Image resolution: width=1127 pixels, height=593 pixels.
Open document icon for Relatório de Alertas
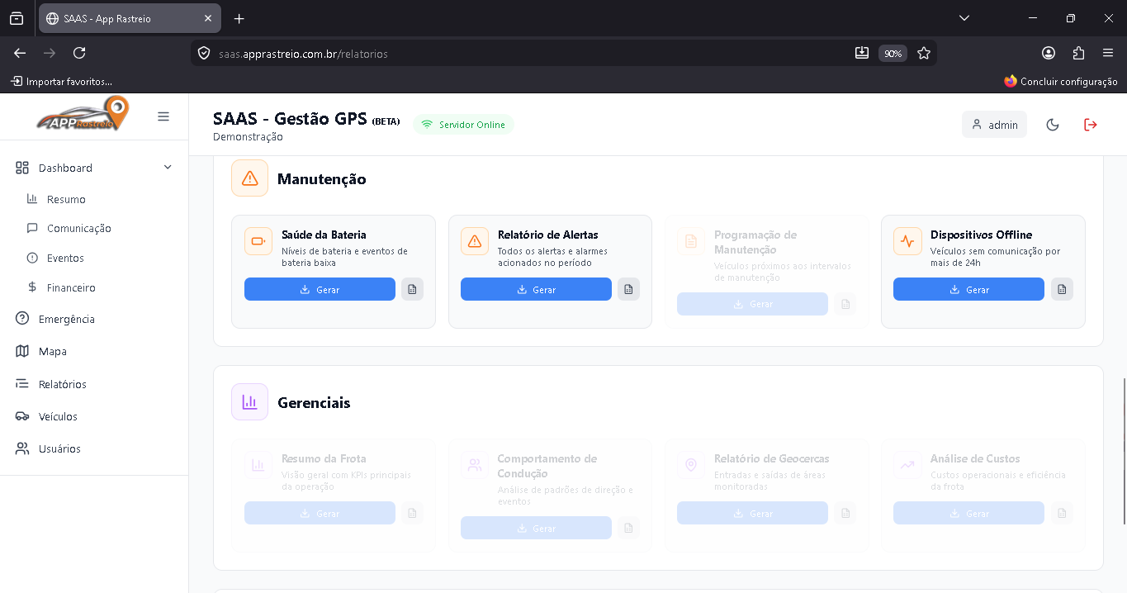pos(628,289)
